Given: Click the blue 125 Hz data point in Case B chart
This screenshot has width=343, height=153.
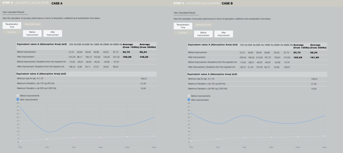Looking at the screenshot, I should click(191, 113).
